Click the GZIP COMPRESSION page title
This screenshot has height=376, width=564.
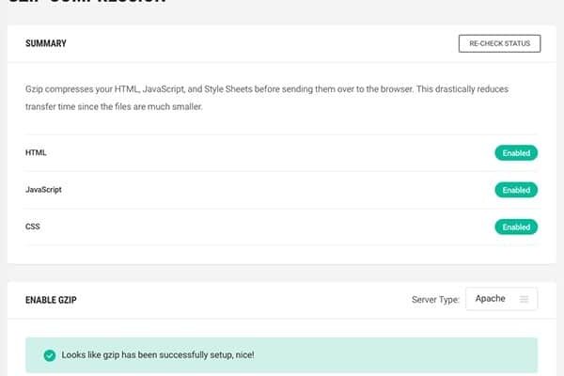pyautogui.click(x=85, y=2)
